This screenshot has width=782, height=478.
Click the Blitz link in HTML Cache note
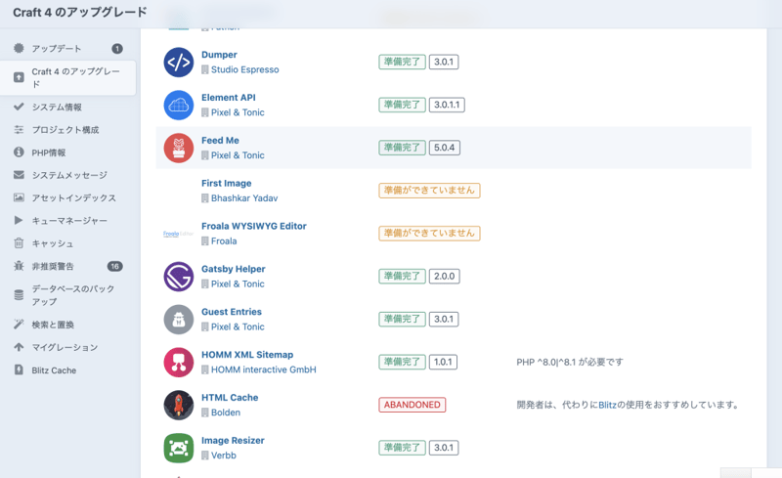[x=610, y=405]
